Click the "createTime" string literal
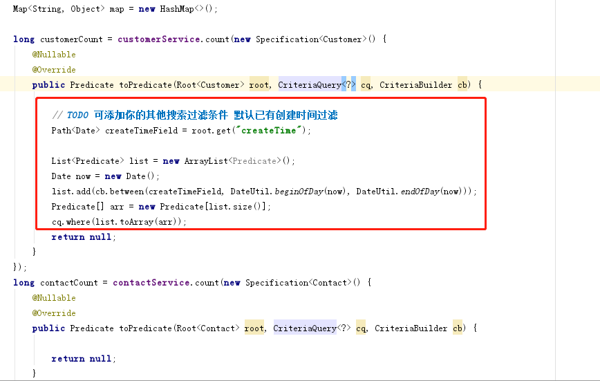The height and width of the screenshot is (381, 600). (x=269, y=131)
